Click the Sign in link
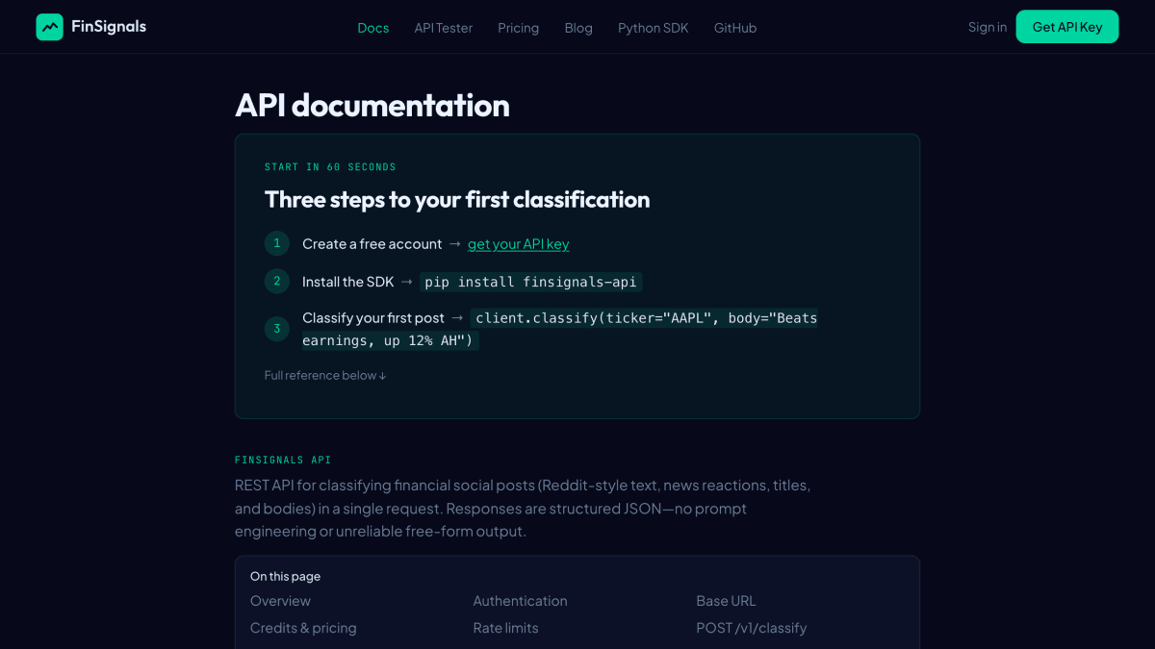 coord(988,27)
